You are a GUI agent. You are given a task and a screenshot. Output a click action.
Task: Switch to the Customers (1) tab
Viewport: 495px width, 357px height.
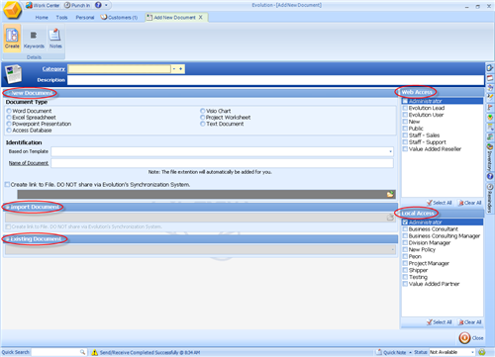coord(119,18)
